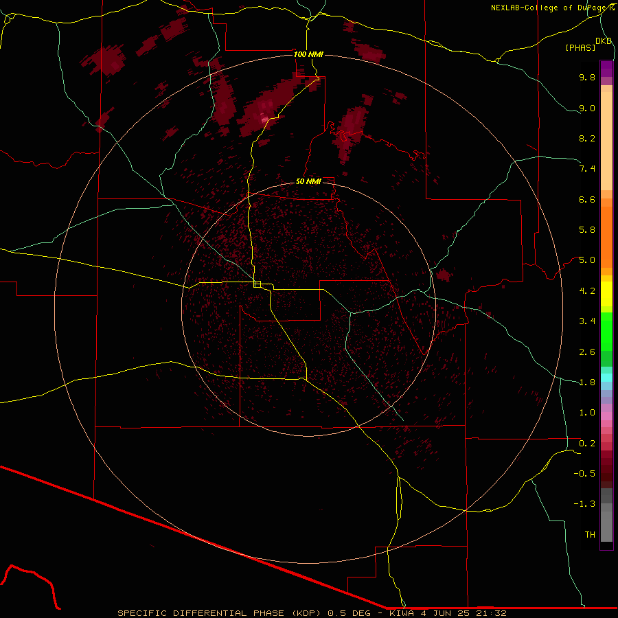Click the 9.8 scale value
The width and height of the screenshot is (618, 618).
coord(587,77)
